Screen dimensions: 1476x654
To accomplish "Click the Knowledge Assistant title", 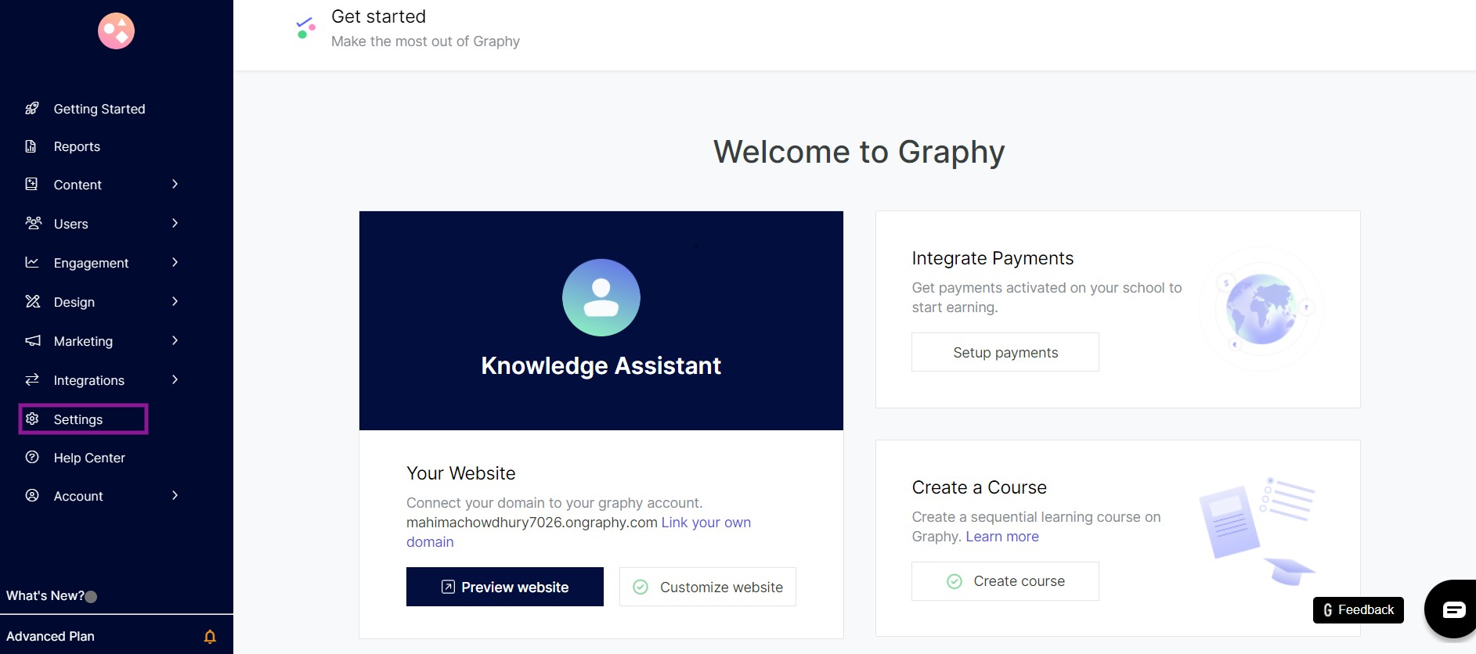I will coord(601,365).
